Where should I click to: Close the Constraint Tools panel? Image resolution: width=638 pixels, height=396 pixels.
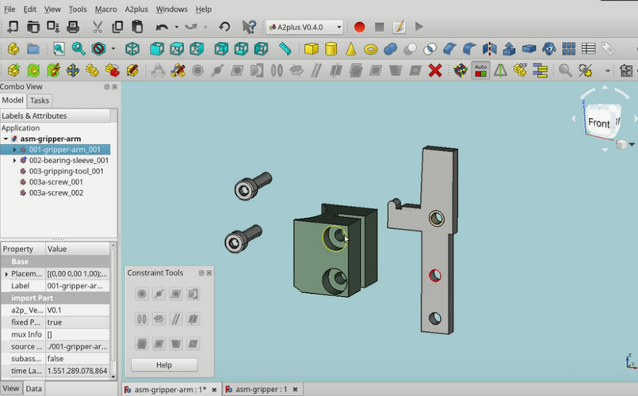[209, 272]
